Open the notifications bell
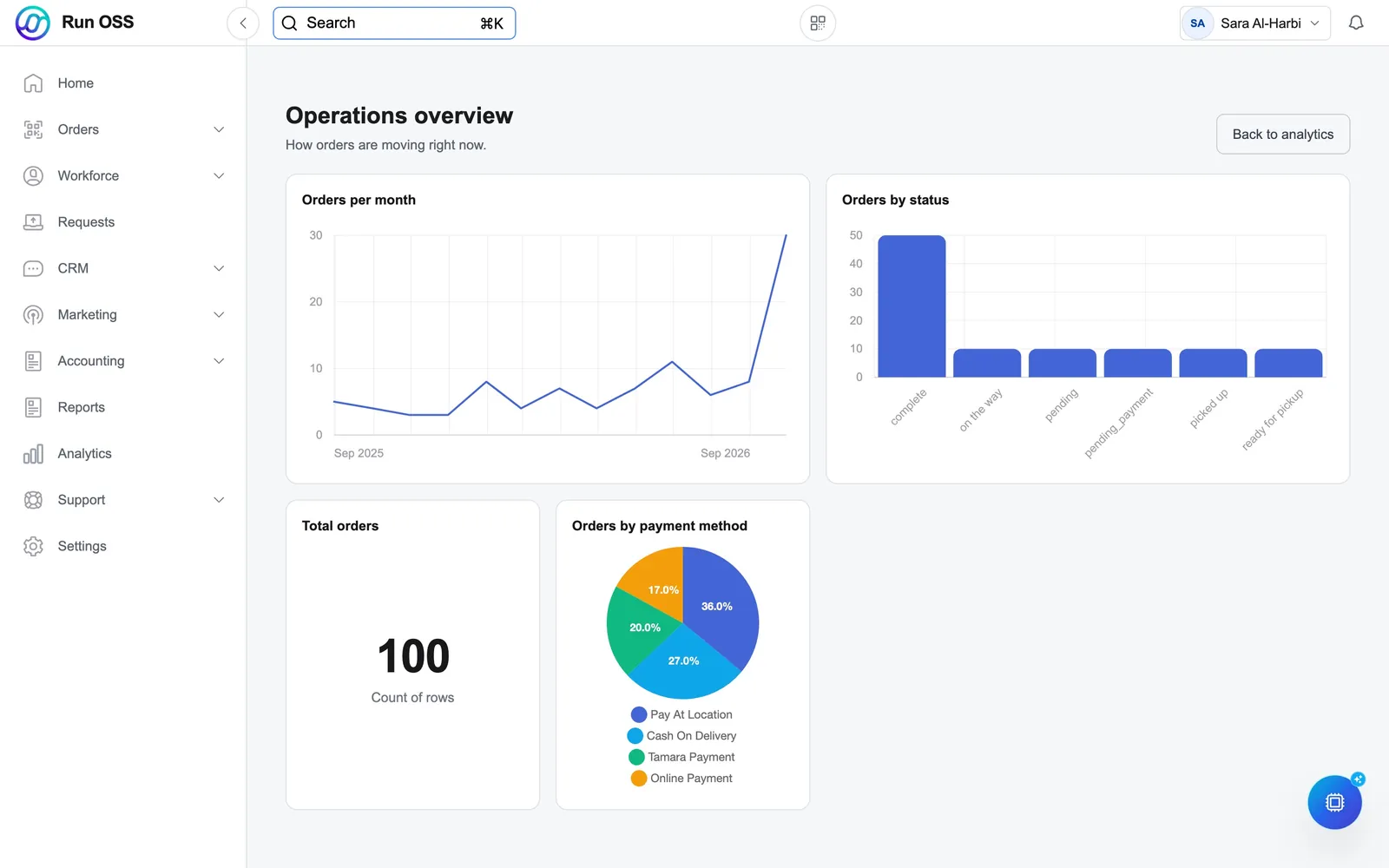 click(1356, 23)
